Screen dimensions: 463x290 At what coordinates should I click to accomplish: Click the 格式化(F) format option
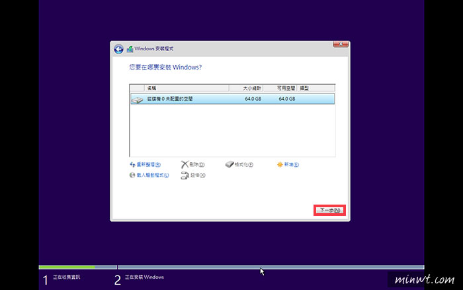pos(244,165)
